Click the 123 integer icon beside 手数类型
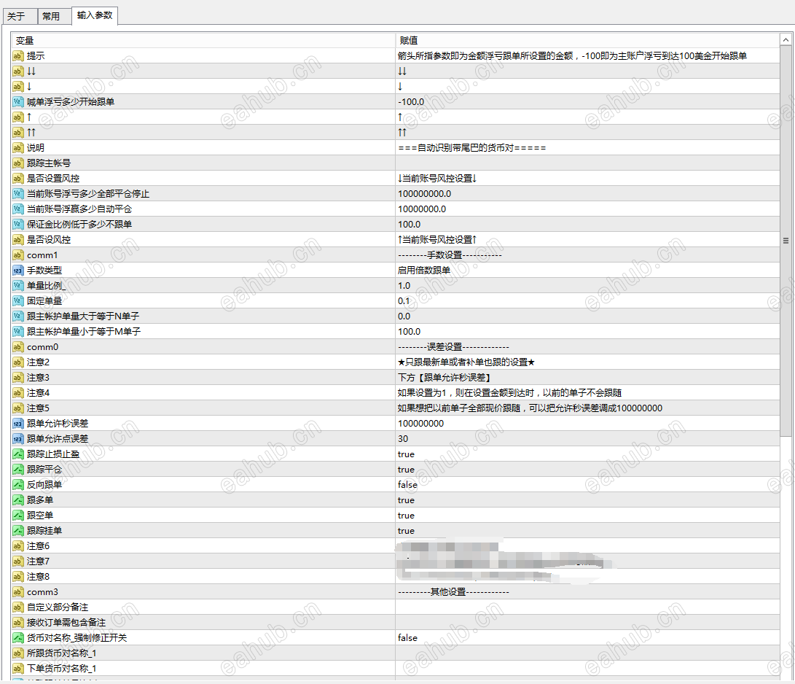The width and height of the screenshot is (795, 684). (x=17, y=270)
